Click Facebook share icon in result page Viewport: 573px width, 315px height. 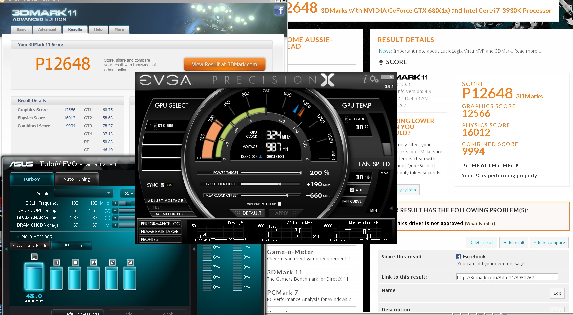pos(459,257)
